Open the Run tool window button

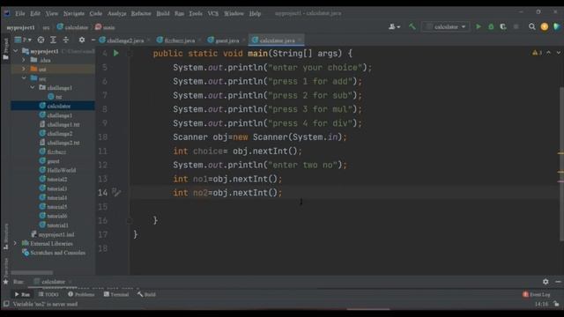(x=22, y=294)
